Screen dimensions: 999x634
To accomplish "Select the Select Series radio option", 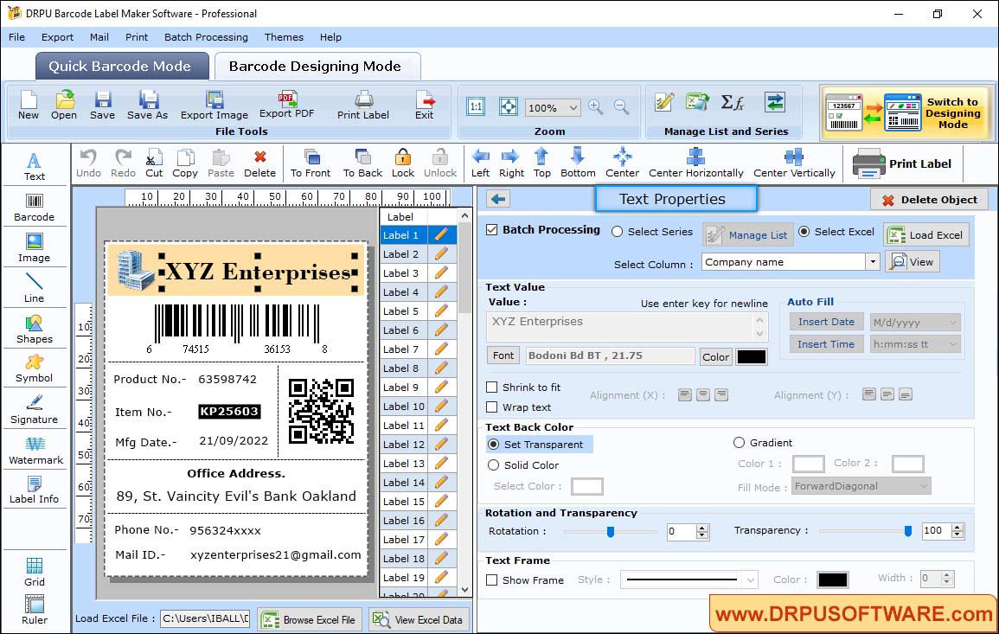I will [x=617, y=232].
